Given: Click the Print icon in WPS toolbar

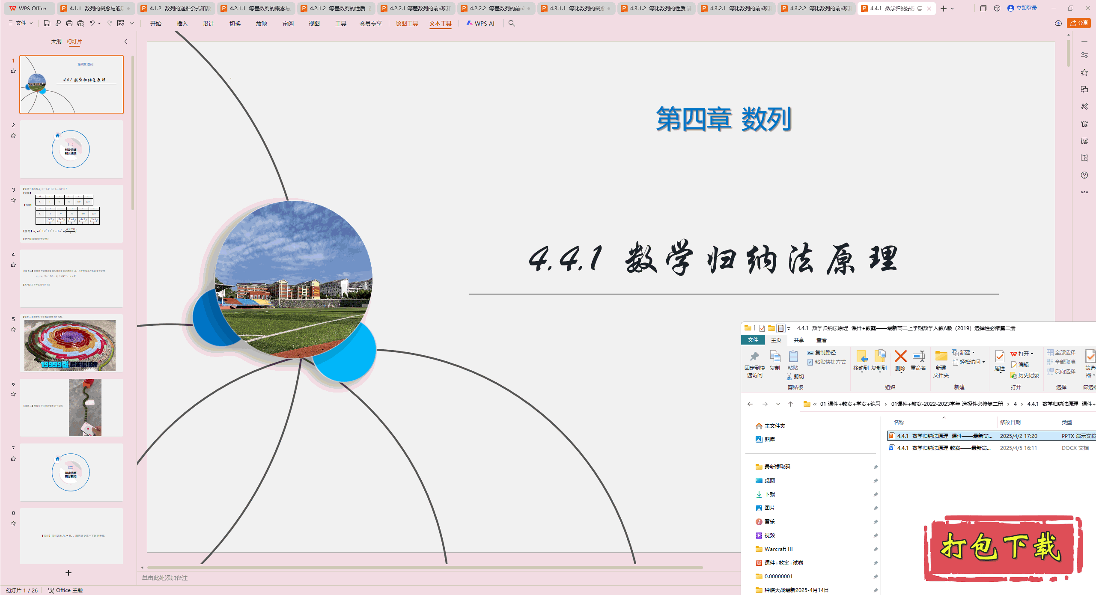Looking at the screenshot, I should 69,24.
